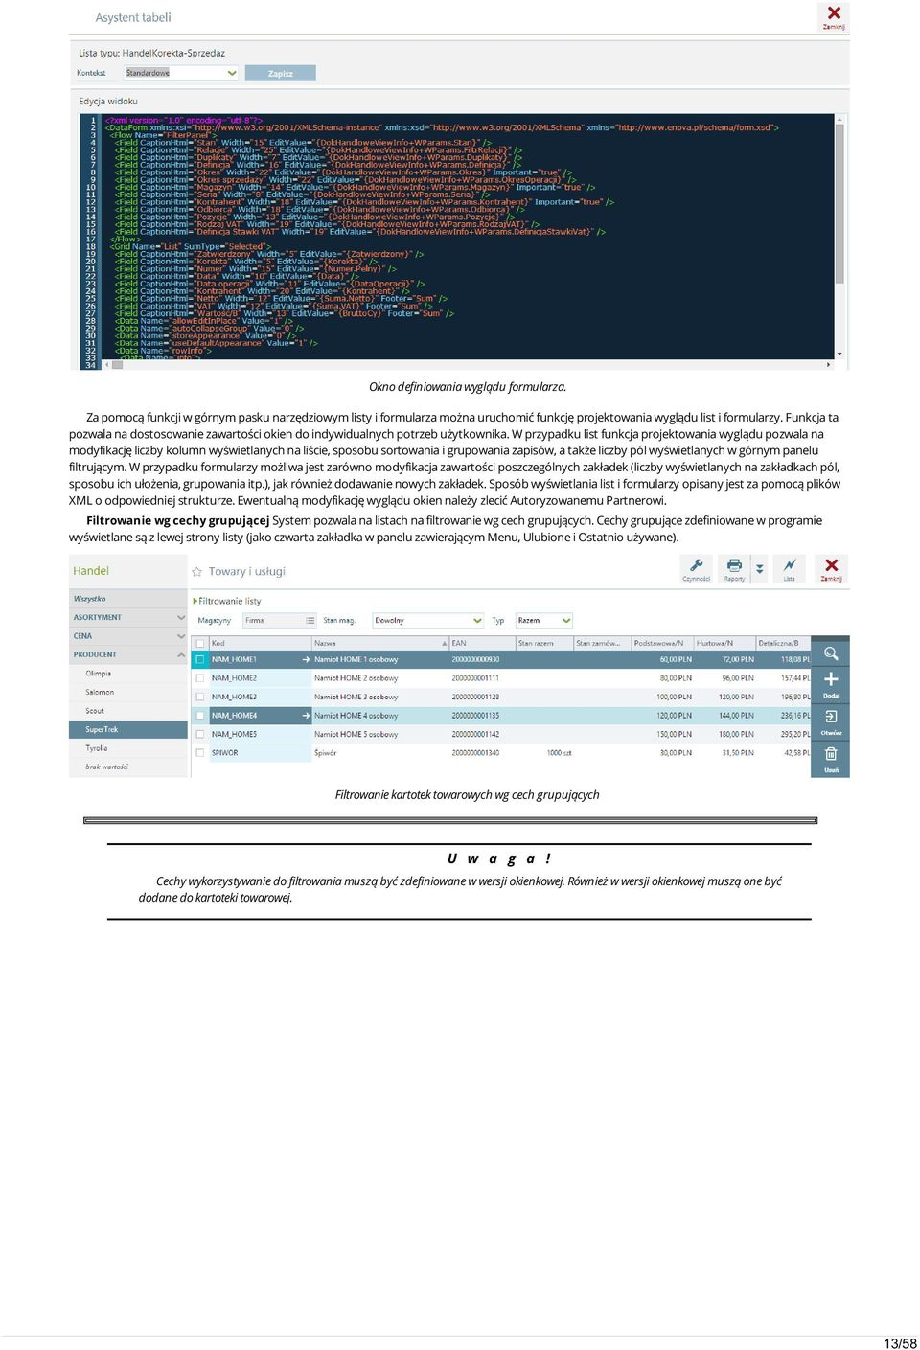This screenshot has height=1350, width=920.
Task: Select the Olimpia producer filter
Action: (128, 674)
